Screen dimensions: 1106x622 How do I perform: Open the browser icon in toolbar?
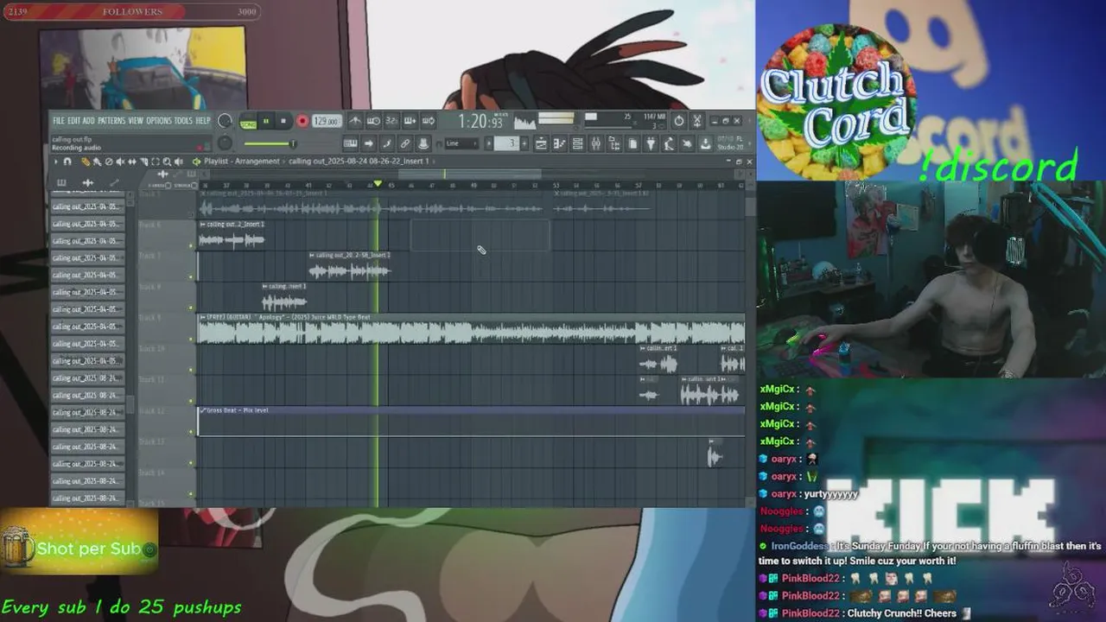tap(614, 143)
